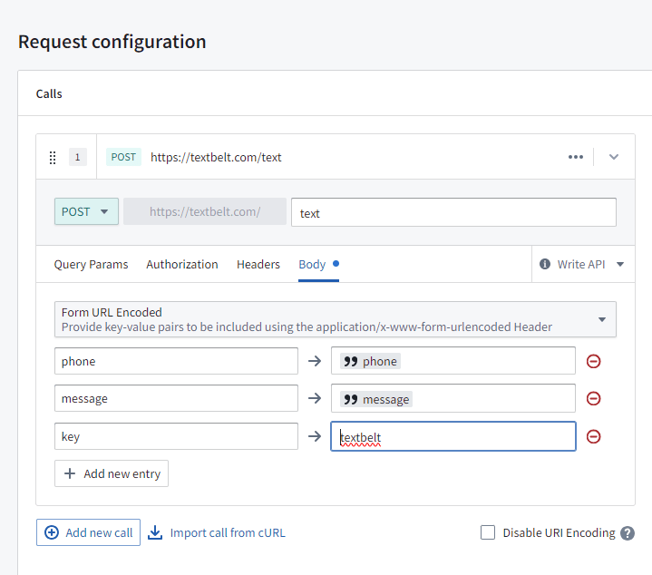Click the message parameter value chip
Screen dimensions: 652x575
pyautogui.click(x=376, y=399)
